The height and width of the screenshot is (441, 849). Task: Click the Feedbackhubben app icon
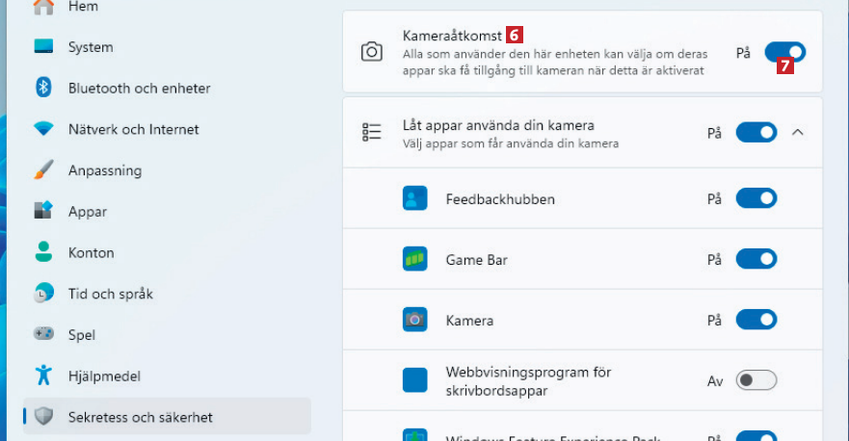point(414,198)
